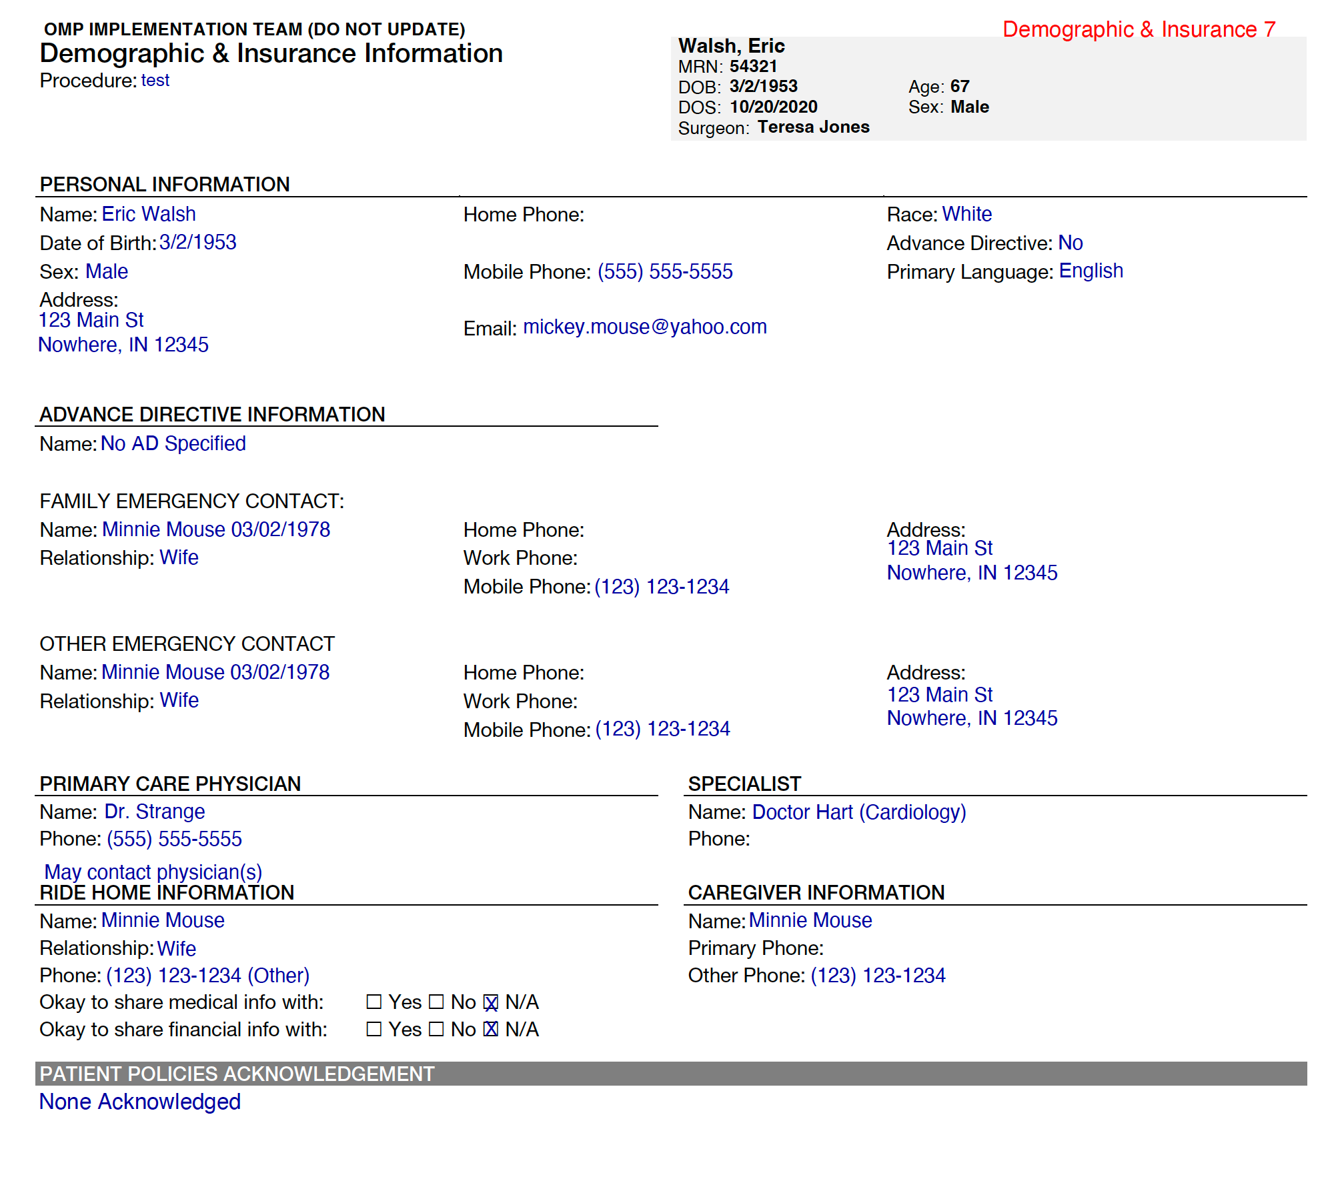Click primary care physician phone (555) 555-5555

174,839
